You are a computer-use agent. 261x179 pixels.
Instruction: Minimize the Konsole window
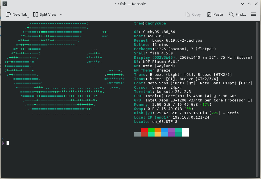point(242,4)
